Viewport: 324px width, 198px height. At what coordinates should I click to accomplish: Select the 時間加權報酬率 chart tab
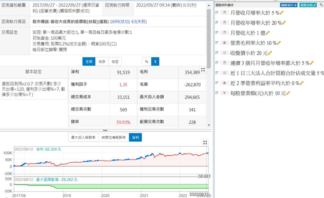(x=113, y=137)
